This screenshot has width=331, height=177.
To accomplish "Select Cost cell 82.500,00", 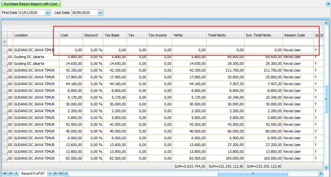I will (71, 158).
